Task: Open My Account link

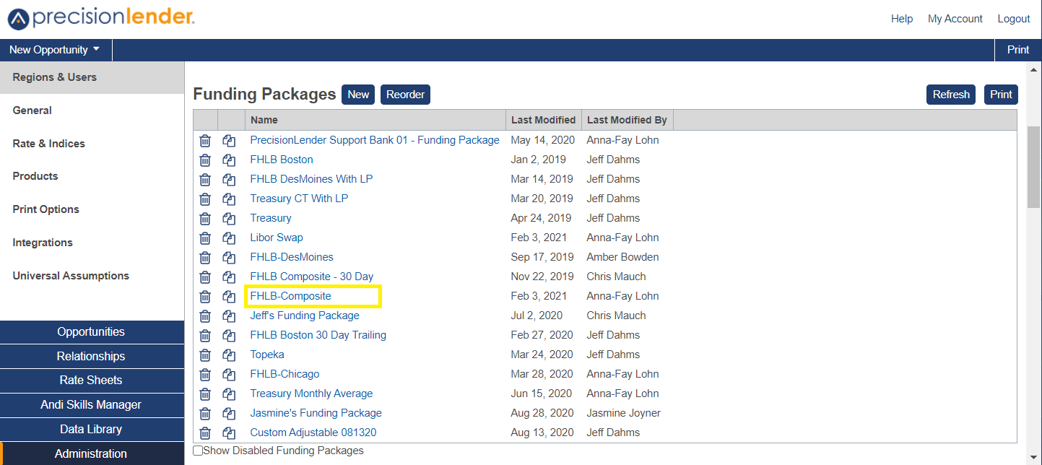Action: click(955, 19)
